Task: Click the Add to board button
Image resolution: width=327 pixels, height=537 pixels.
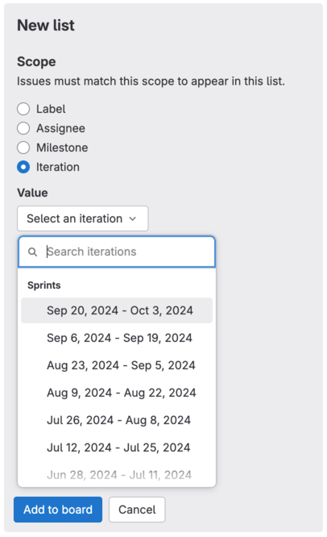Action: tap(58, 510)
